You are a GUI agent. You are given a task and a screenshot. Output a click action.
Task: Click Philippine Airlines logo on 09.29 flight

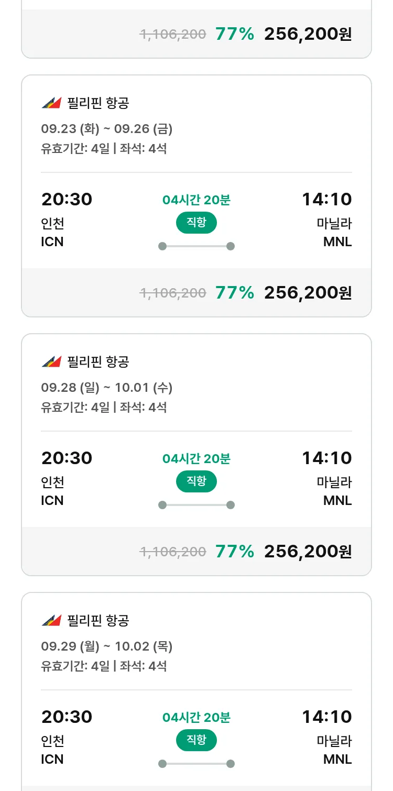[51, 621]
